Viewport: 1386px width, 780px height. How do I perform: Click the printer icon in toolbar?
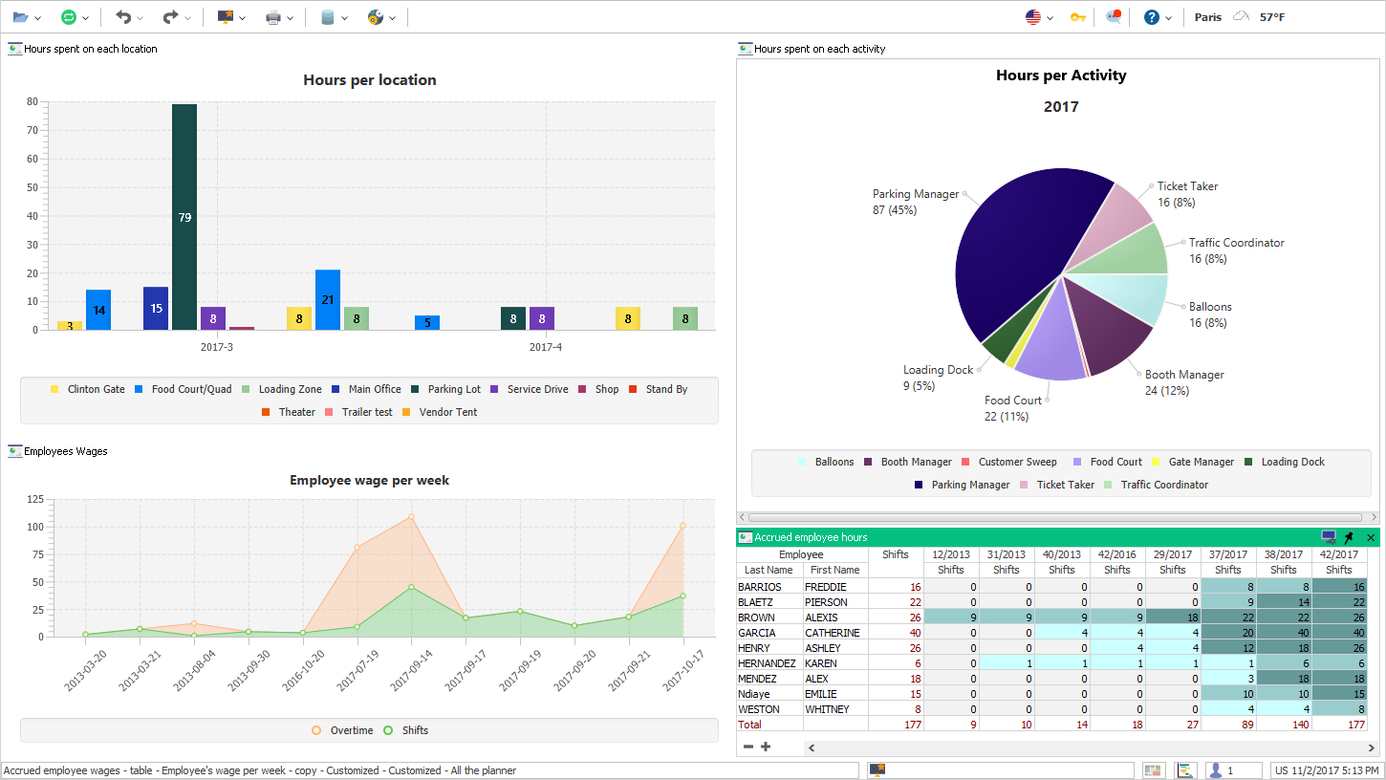click(273, 17)
